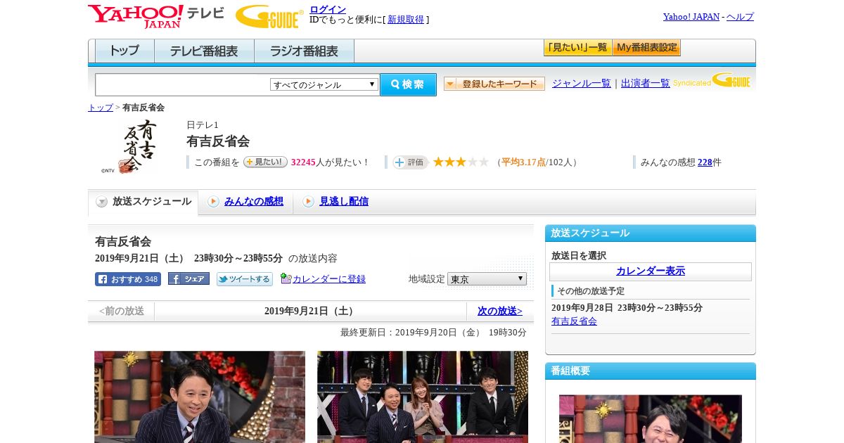Click the 32245人が見たい! count text
Image resolution: width=844 pixels, height=443 pixels.
(x=330, y=162)
